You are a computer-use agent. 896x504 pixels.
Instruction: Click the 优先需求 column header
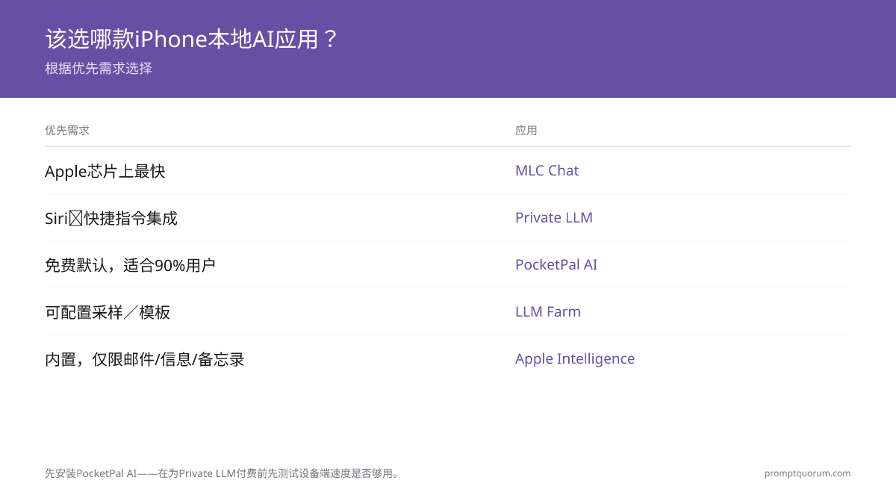[x=67, y=131]
